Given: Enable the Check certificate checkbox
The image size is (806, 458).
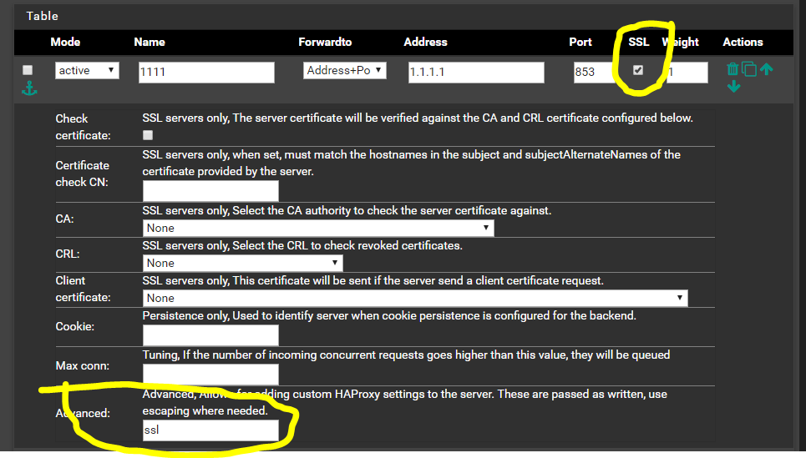Looking at the screenshot, I should coord(148,134).
